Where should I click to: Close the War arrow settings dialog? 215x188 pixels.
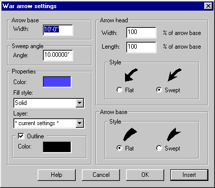point(208,6)
